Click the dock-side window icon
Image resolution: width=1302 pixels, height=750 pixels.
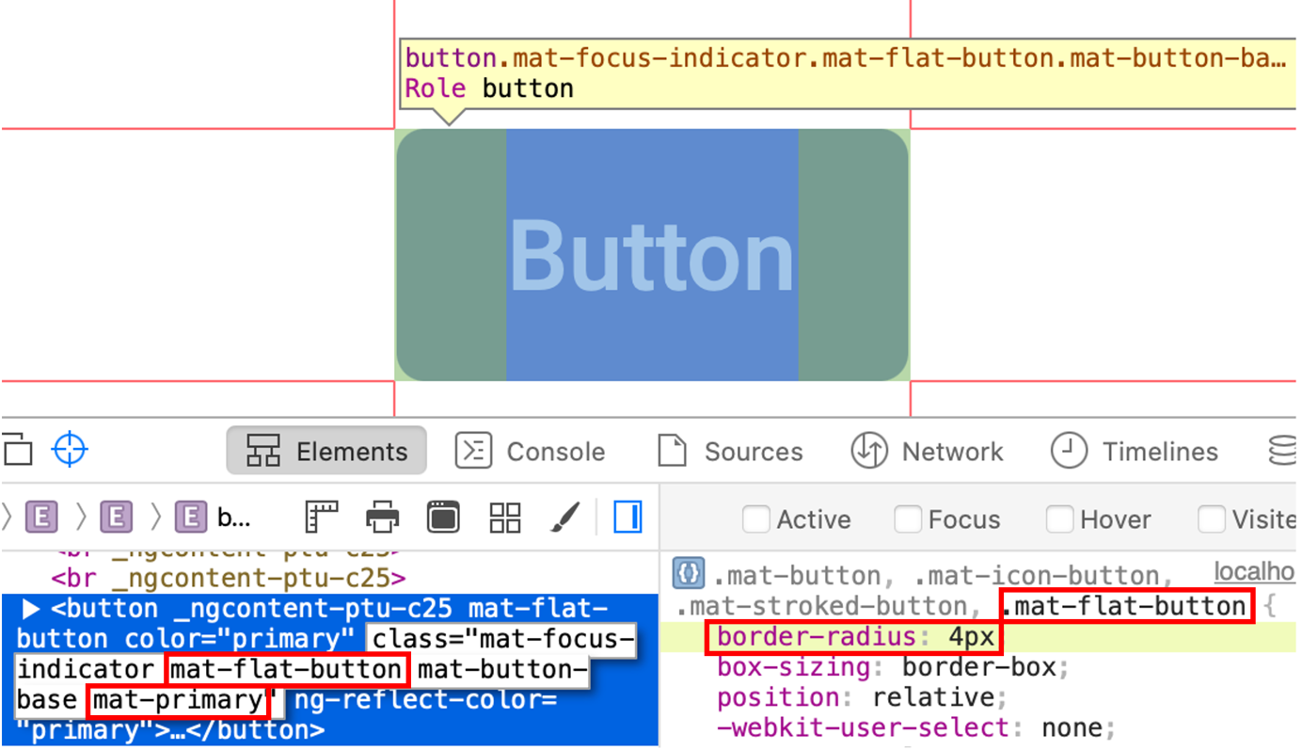point(16,450)
